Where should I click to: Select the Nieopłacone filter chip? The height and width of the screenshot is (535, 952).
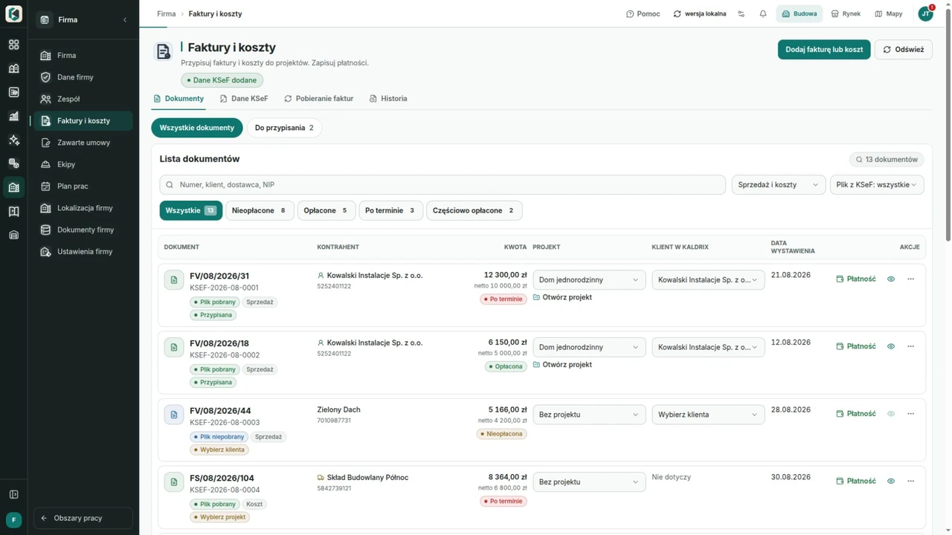point(260,211)
